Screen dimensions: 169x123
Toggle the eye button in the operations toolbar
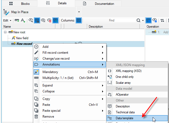coord(148,20)
